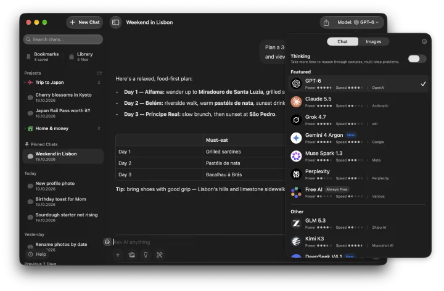The height and width of the screenshot is (291, 444).
Task: Select the Kimi K3 model row
Action: [358, 242]
